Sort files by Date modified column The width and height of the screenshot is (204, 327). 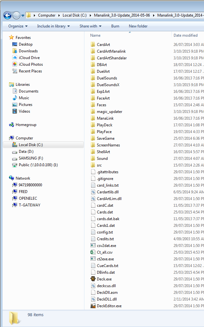point(185,35)
